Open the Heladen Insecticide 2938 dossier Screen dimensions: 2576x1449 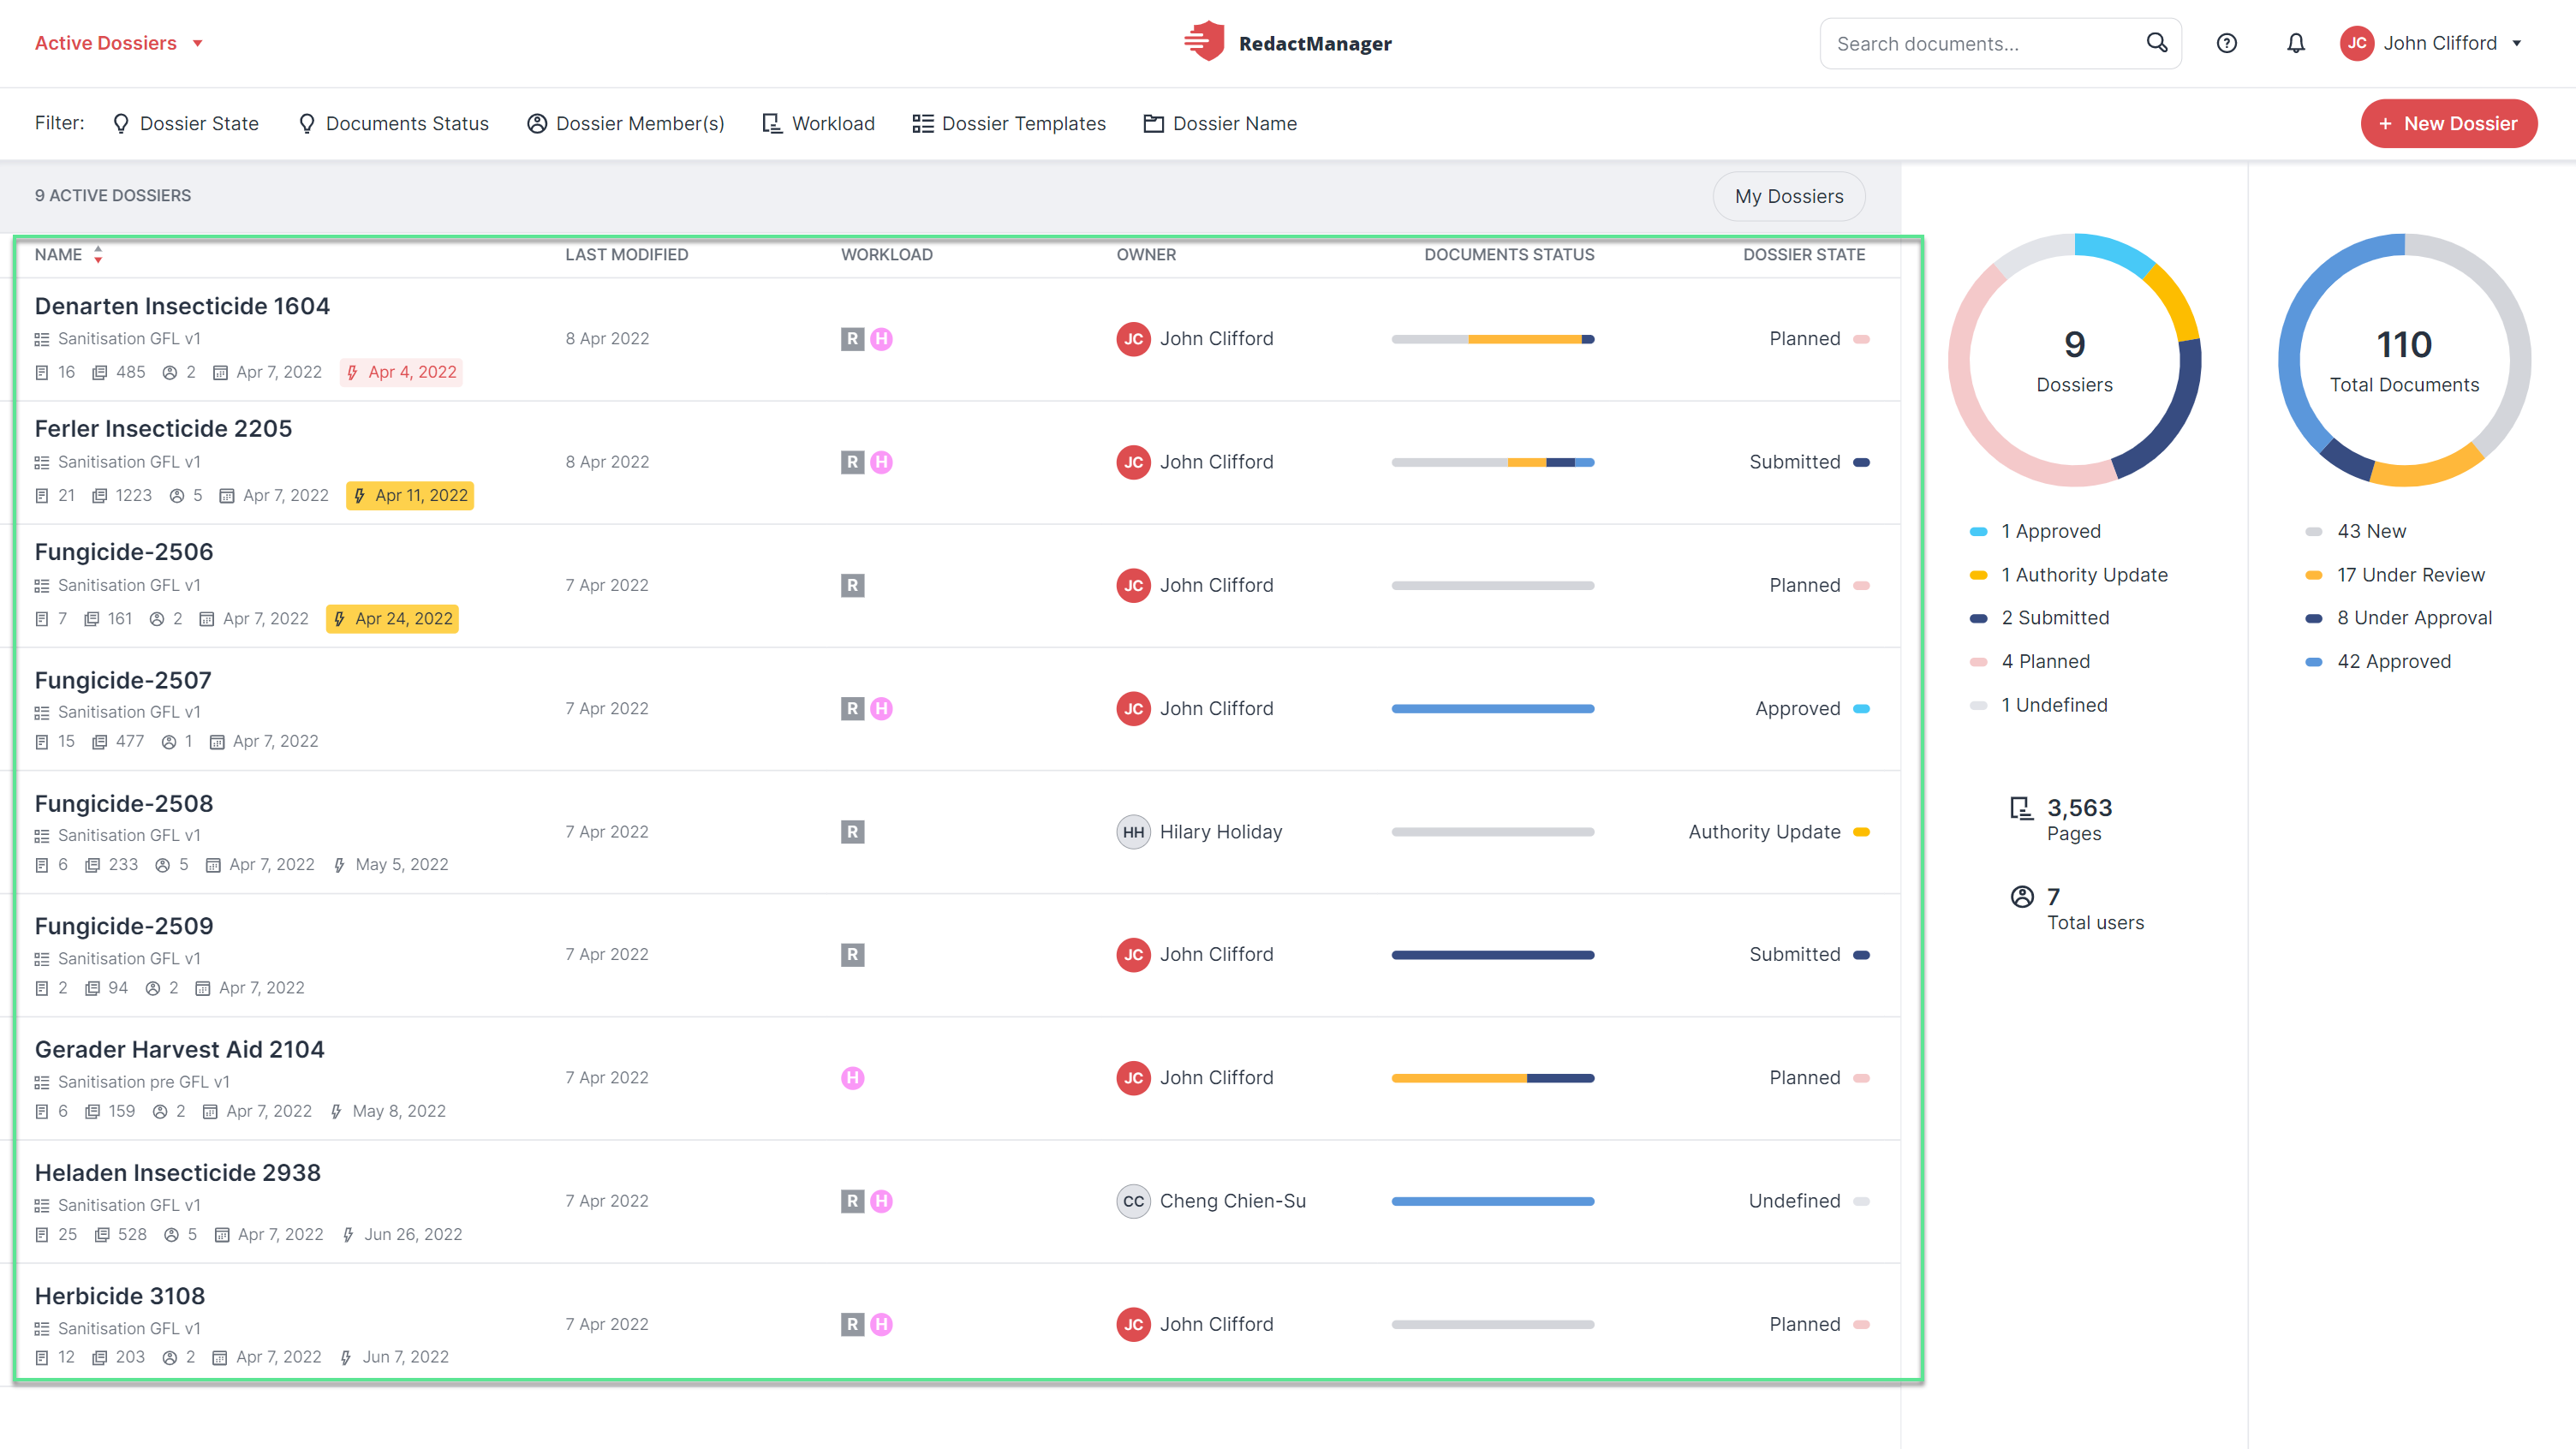click(x=177, y=1172)
